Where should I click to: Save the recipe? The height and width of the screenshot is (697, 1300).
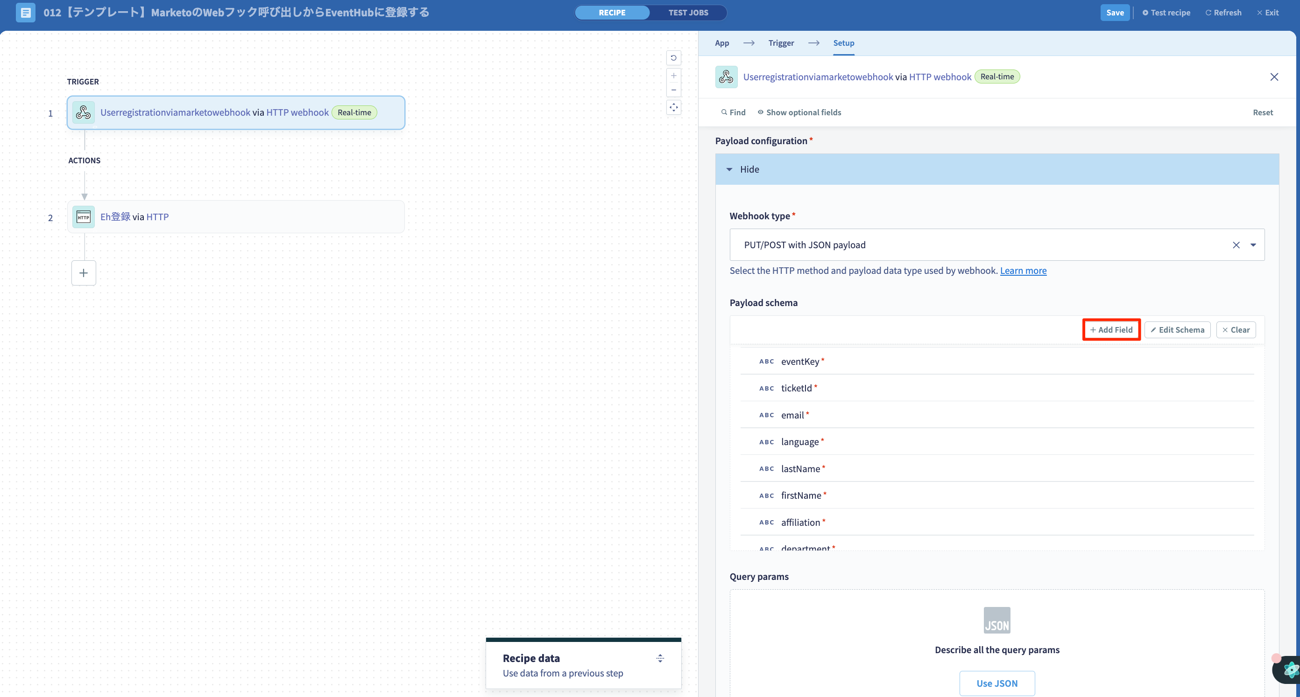point(1115,13)
